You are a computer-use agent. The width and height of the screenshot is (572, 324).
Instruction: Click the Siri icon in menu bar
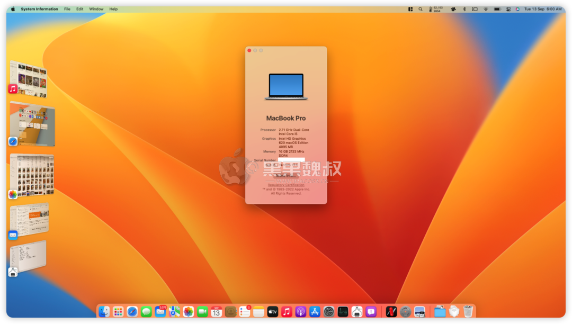[517, 9]
